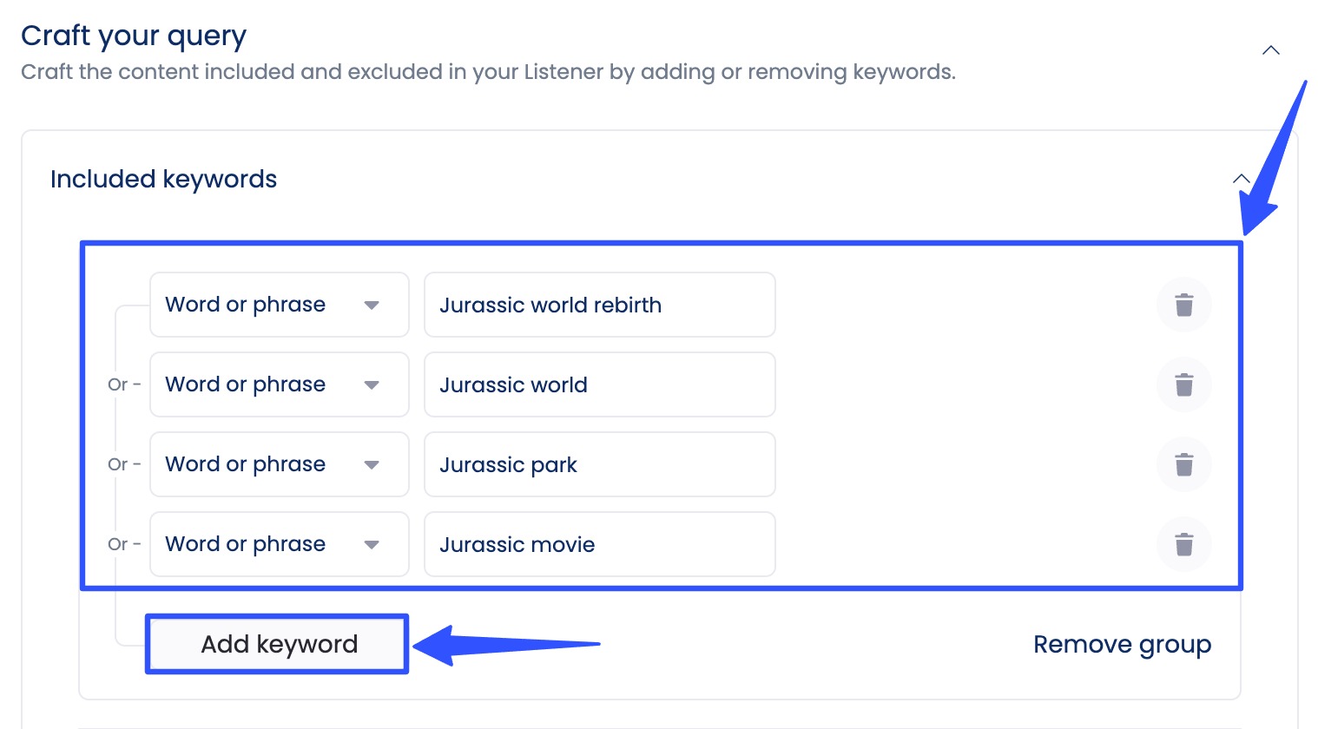
Task: Open type dropdown beside "Jurassic world" keyword
Action: tap(280, 384)
